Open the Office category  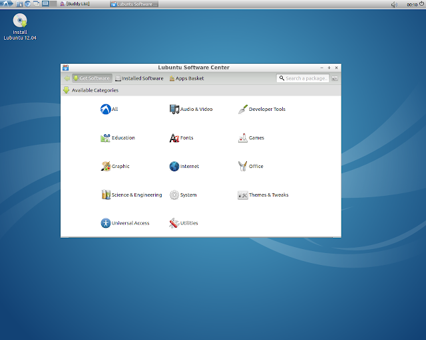pyautogui.click(x=250, y=166)
